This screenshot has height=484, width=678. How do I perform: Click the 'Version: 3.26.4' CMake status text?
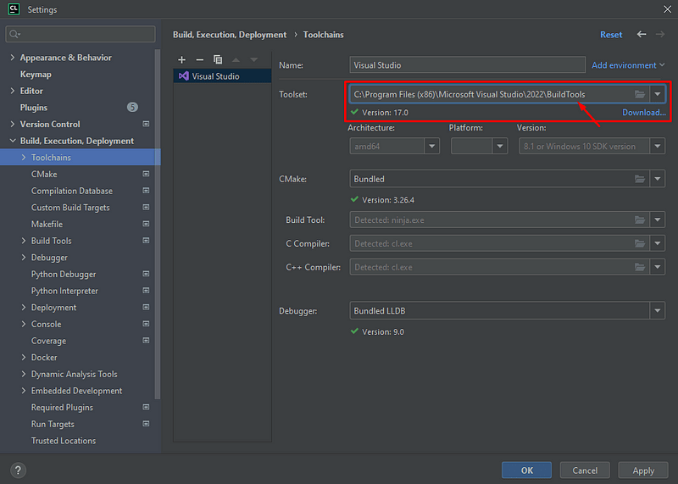pos(388,200)
